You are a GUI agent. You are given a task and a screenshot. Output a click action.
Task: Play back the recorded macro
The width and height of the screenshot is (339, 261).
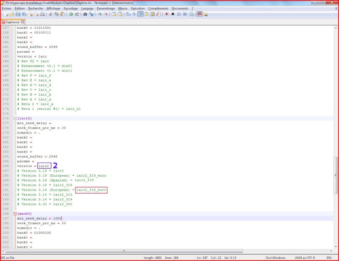(179, 14)
